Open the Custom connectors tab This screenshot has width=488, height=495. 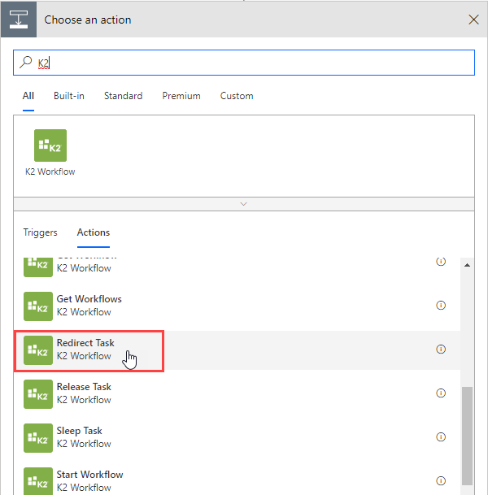click(236, 96)
